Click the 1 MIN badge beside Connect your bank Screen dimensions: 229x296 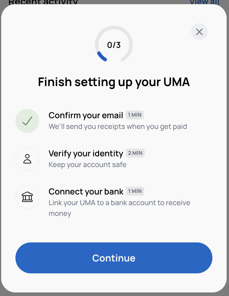[x=135, y=191]
